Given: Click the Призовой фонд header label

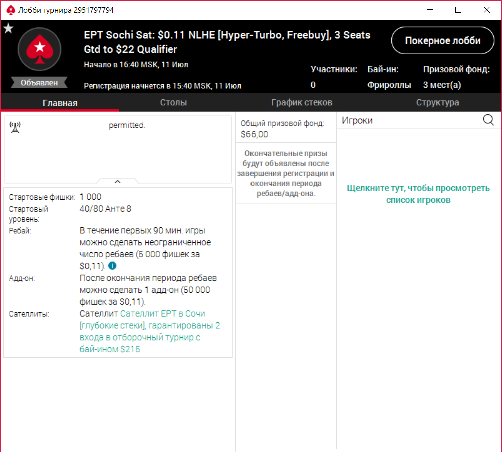Looking at the screenshot, I should (456, 69).
